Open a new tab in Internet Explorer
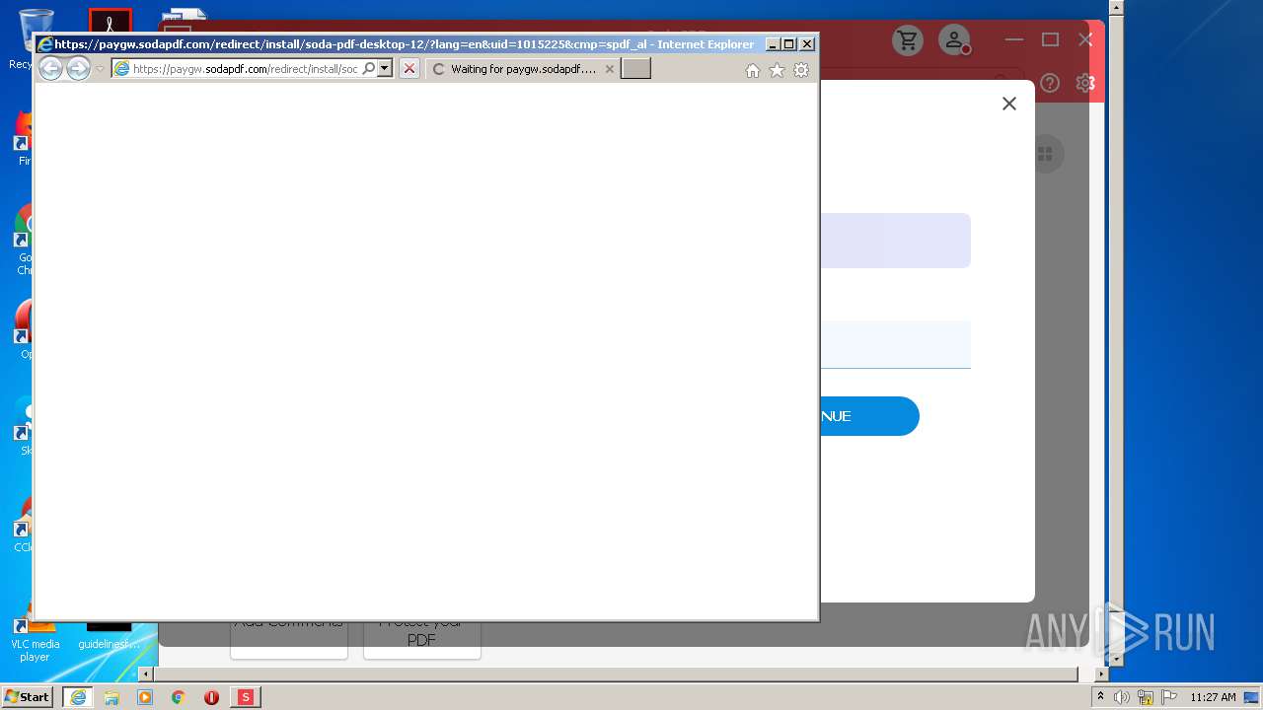The height and width of the screenshot is (710, 1263). [x=635, y=69]
